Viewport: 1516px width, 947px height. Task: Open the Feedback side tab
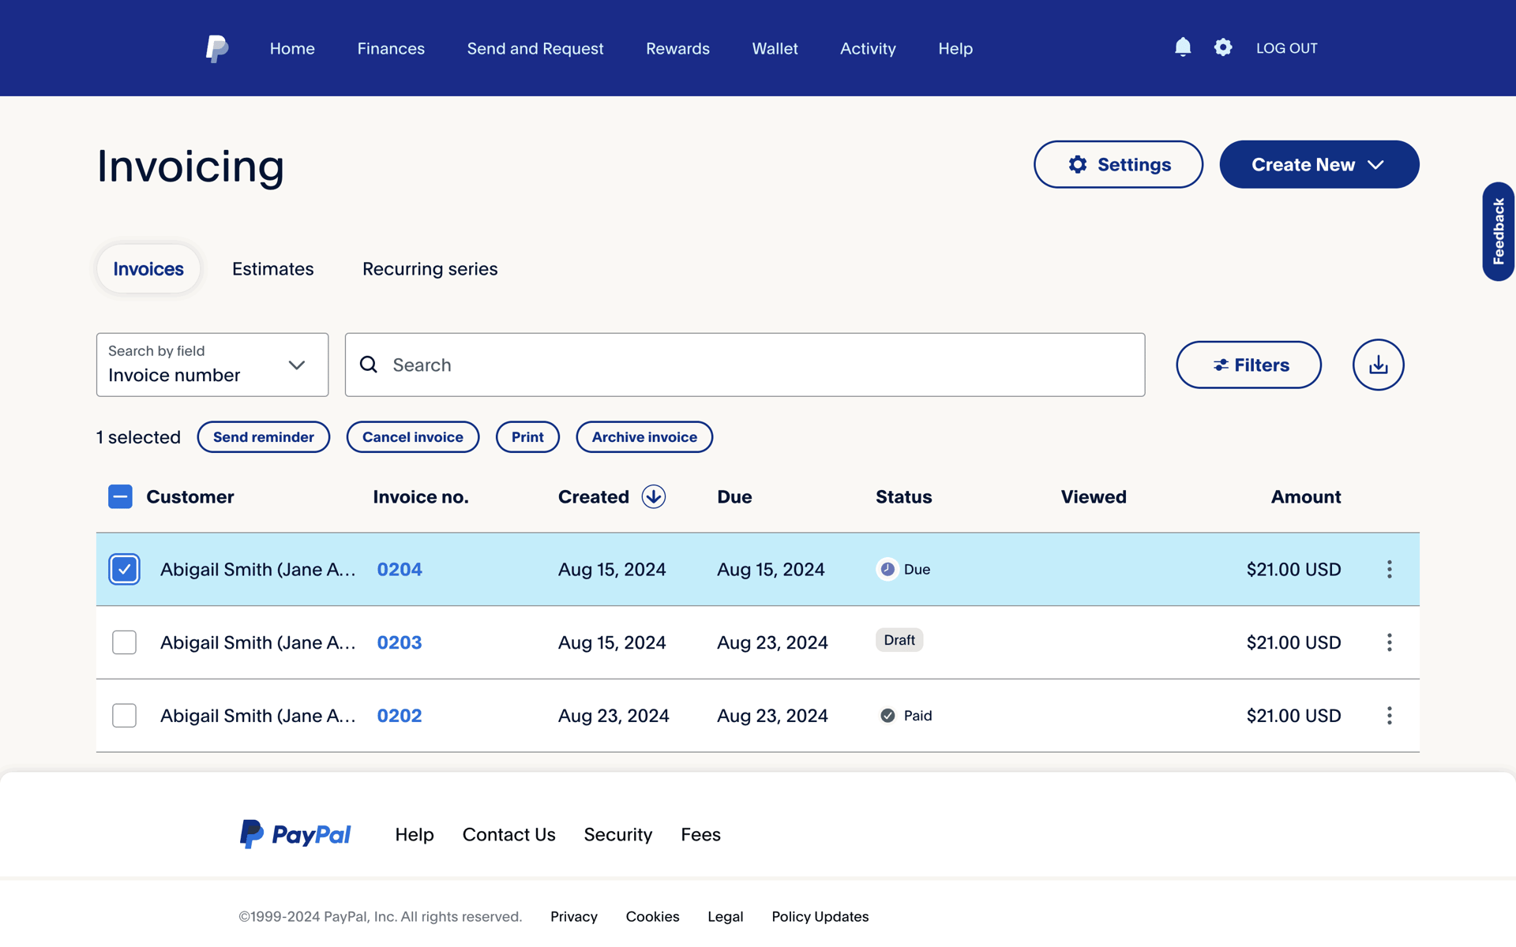point(1498,231)
